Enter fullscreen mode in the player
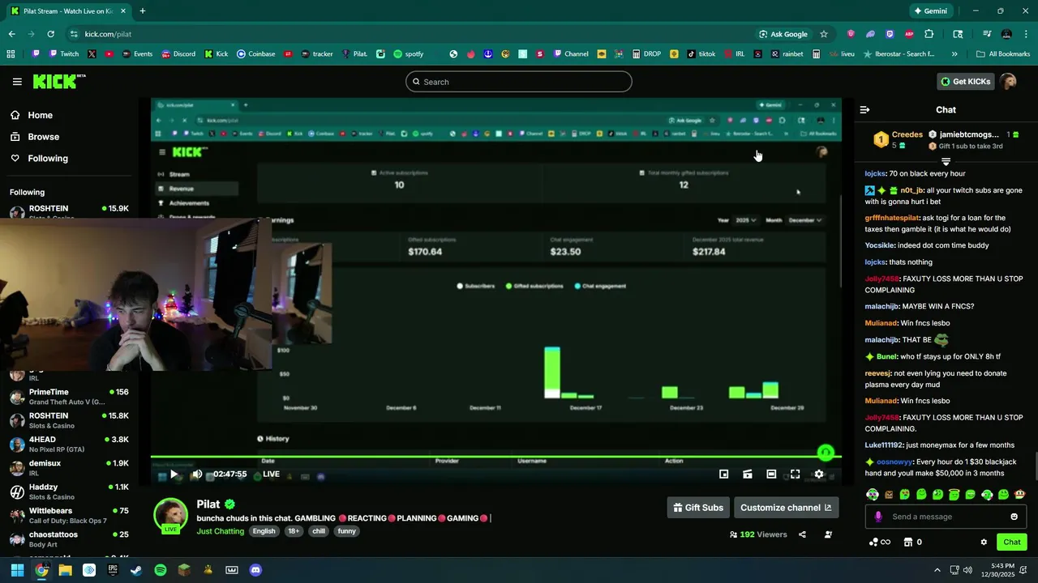Viewport: 1038px width, 583px height. pyautogui.click(x=795, y=474)
